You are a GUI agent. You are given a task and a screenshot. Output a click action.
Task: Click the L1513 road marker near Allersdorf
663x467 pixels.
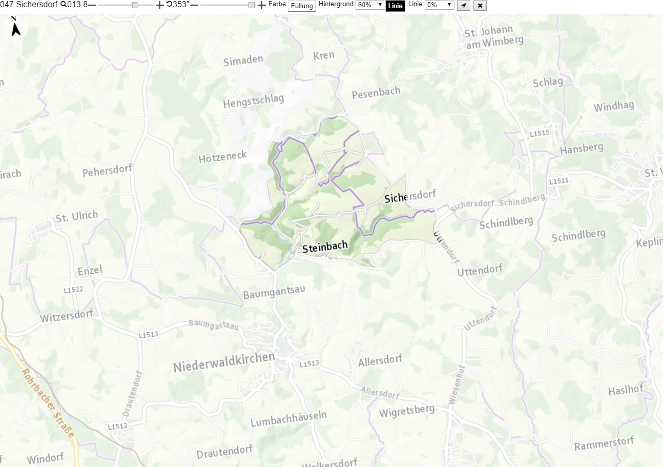(309, 363)
